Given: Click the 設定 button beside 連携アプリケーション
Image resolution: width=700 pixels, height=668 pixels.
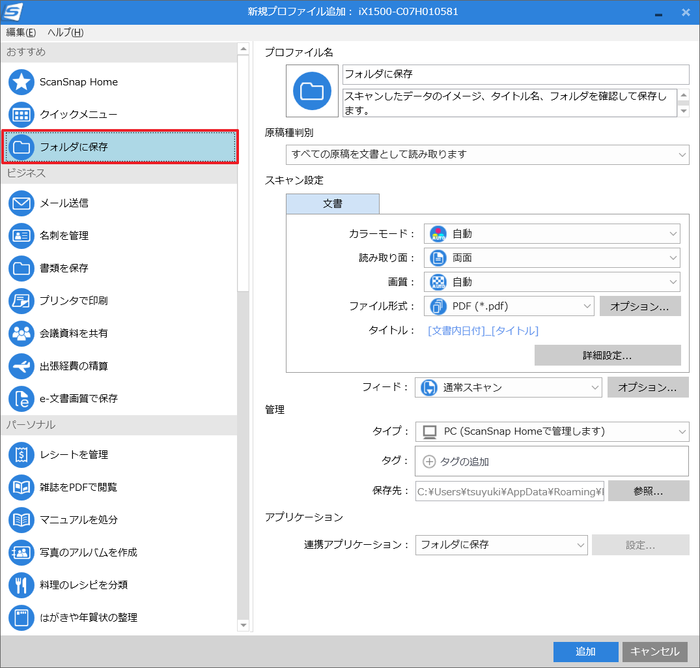Looking at the screenshot, I should [x=641, y=545].
